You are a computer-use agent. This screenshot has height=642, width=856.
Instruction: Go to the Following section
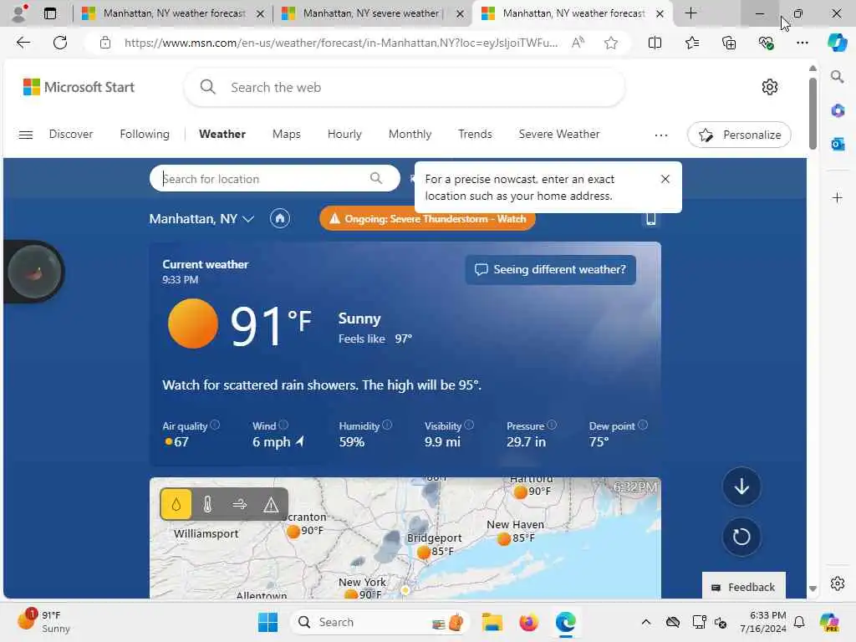[145, 135]
